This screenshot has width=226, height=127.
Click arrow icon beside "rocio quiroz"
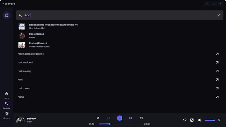217,88
